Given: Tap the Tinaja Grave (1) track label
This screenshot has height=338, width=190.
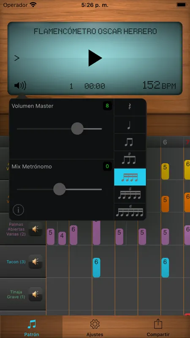Looking at the screenshot, I should point(16,294).
